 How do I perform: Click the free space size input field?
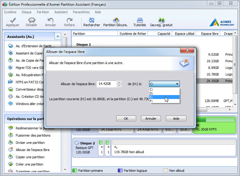coord(107,84)
